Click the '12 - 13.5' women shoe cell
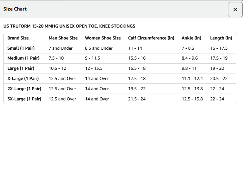The width and height of the screenshot is (243, 176). pyautogui.click(x=93, y=68)
